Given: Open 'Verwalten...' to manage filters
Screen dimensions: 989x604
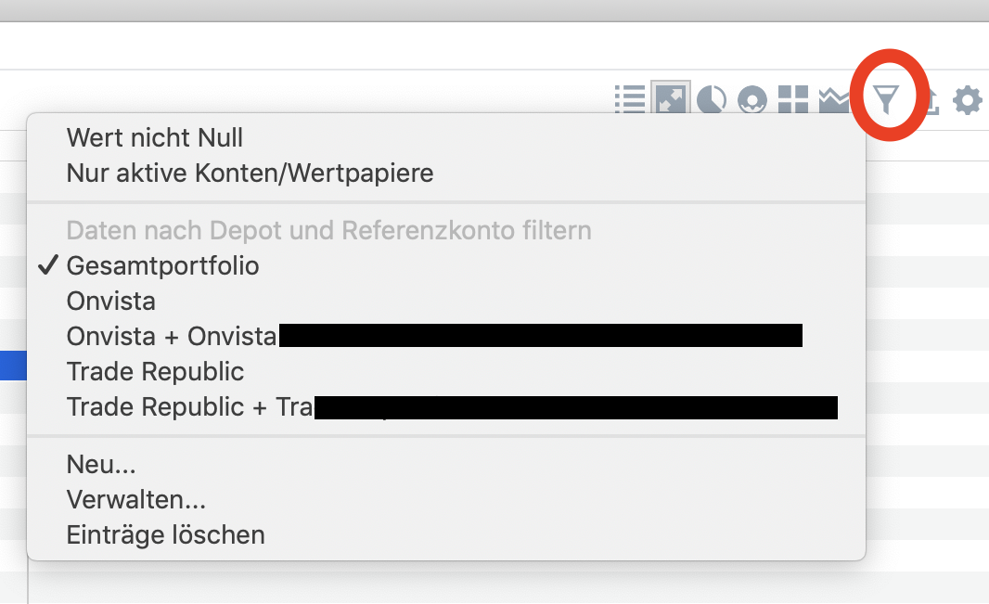Looking at the screenshot, I should [x=136, y=500].
